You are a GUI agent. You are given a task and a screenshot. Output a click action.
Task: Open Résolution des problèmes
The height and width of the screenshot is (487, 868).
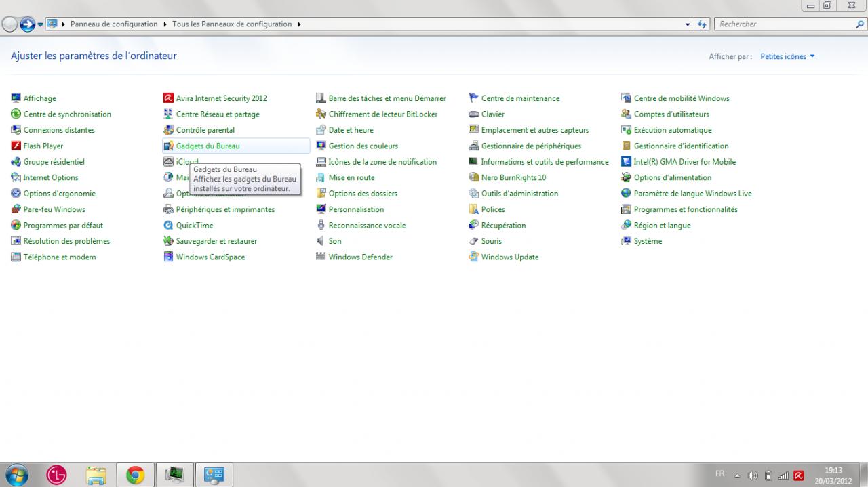coord(66,241)
